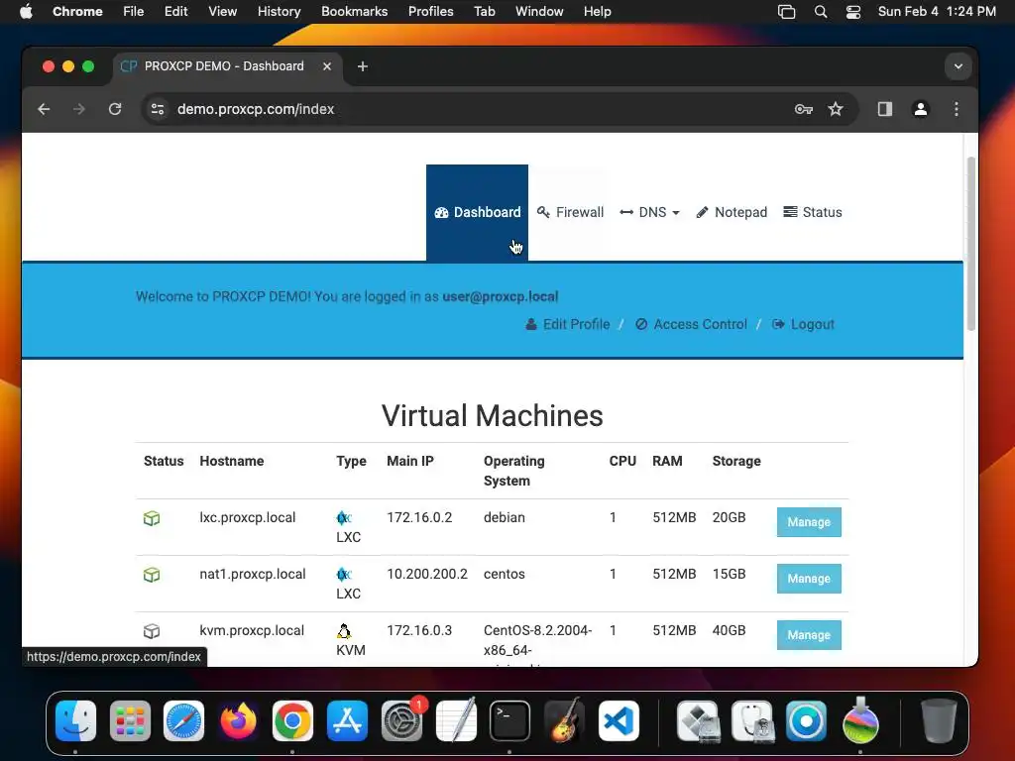1015x761 pixels.
Task: Reload the page
Action: [115, 109]
